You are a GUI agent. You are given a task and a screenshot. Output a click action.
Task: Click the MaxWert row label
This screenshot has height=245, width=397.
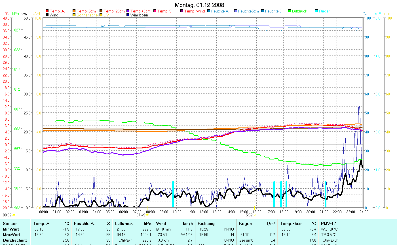[11, 235]
